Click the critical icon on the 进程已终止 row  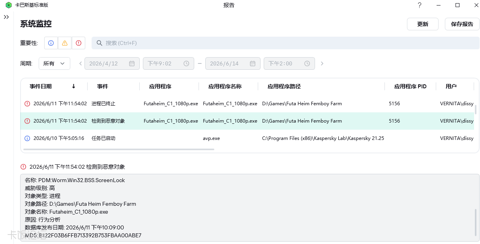(27, 104)
